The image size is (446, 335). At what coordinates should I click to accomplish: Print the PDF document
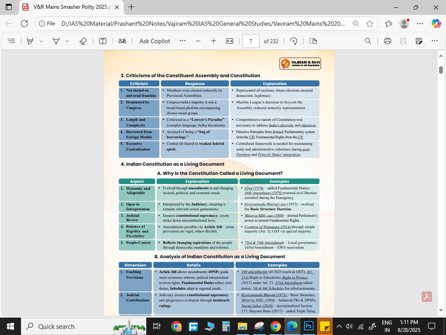point(388,41)
